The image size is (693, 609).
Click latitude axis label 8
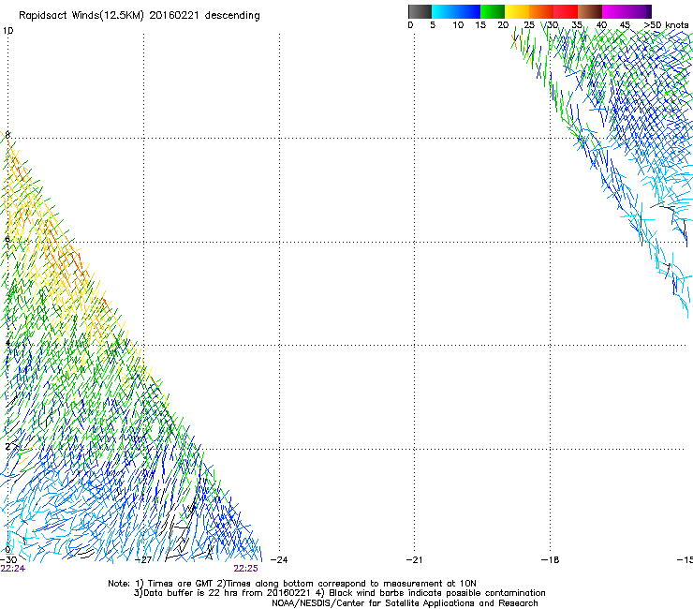pos(7,135)
